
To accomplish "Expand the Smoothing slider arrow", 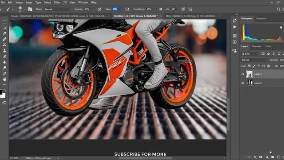I will pos(155,9).
